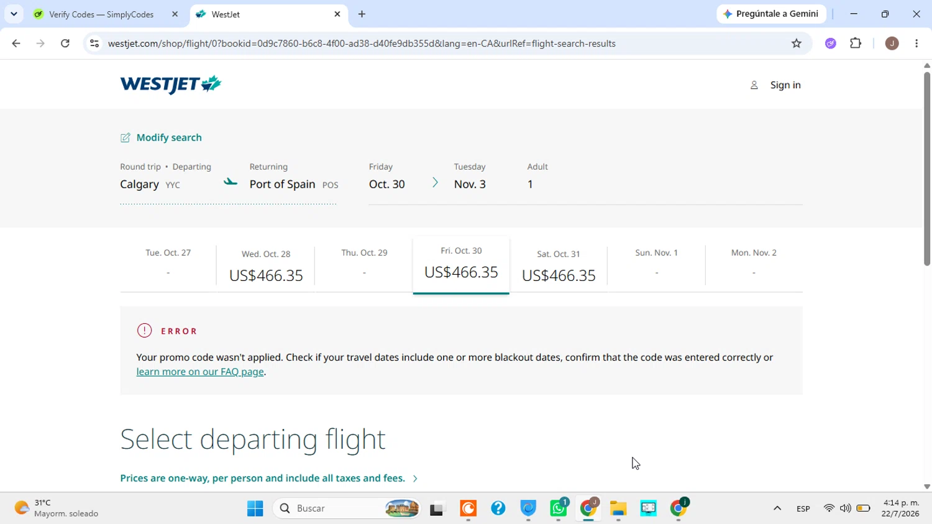The image size is (932, 524).
Task: Open the Wi-Fi network tray icon
Action: tap(829, 508)
